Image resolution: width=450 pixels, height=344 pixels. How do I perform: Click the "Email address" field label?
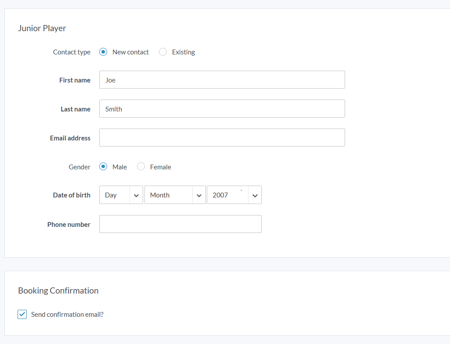click(x=70, y=138)
